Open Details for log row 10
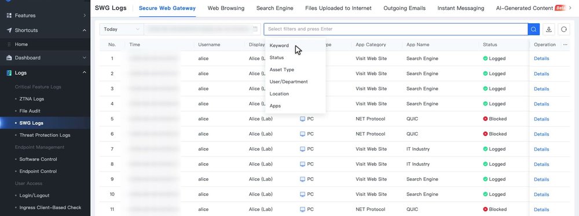The image size is (579, 216). [x=541, y=195]
